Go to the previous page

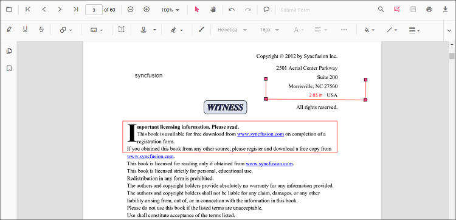[44, 10]
